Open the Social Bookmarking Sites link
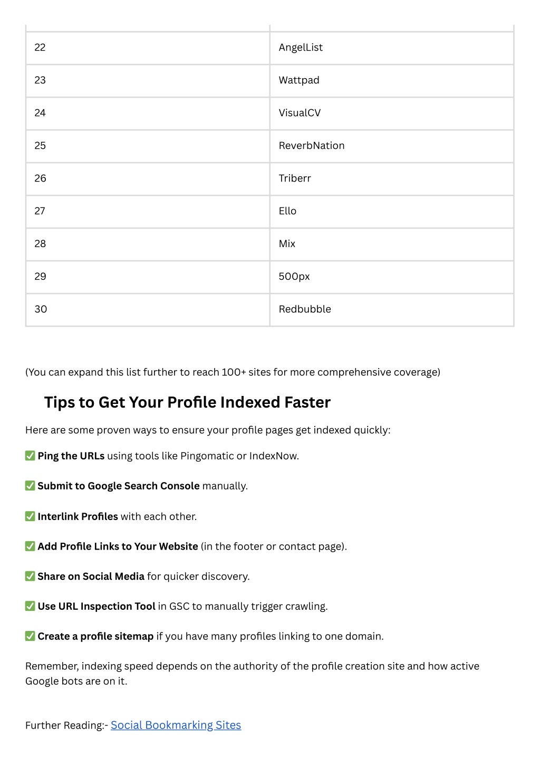The width and height of the screenshot is (540, 764). [x=176, y=725]
